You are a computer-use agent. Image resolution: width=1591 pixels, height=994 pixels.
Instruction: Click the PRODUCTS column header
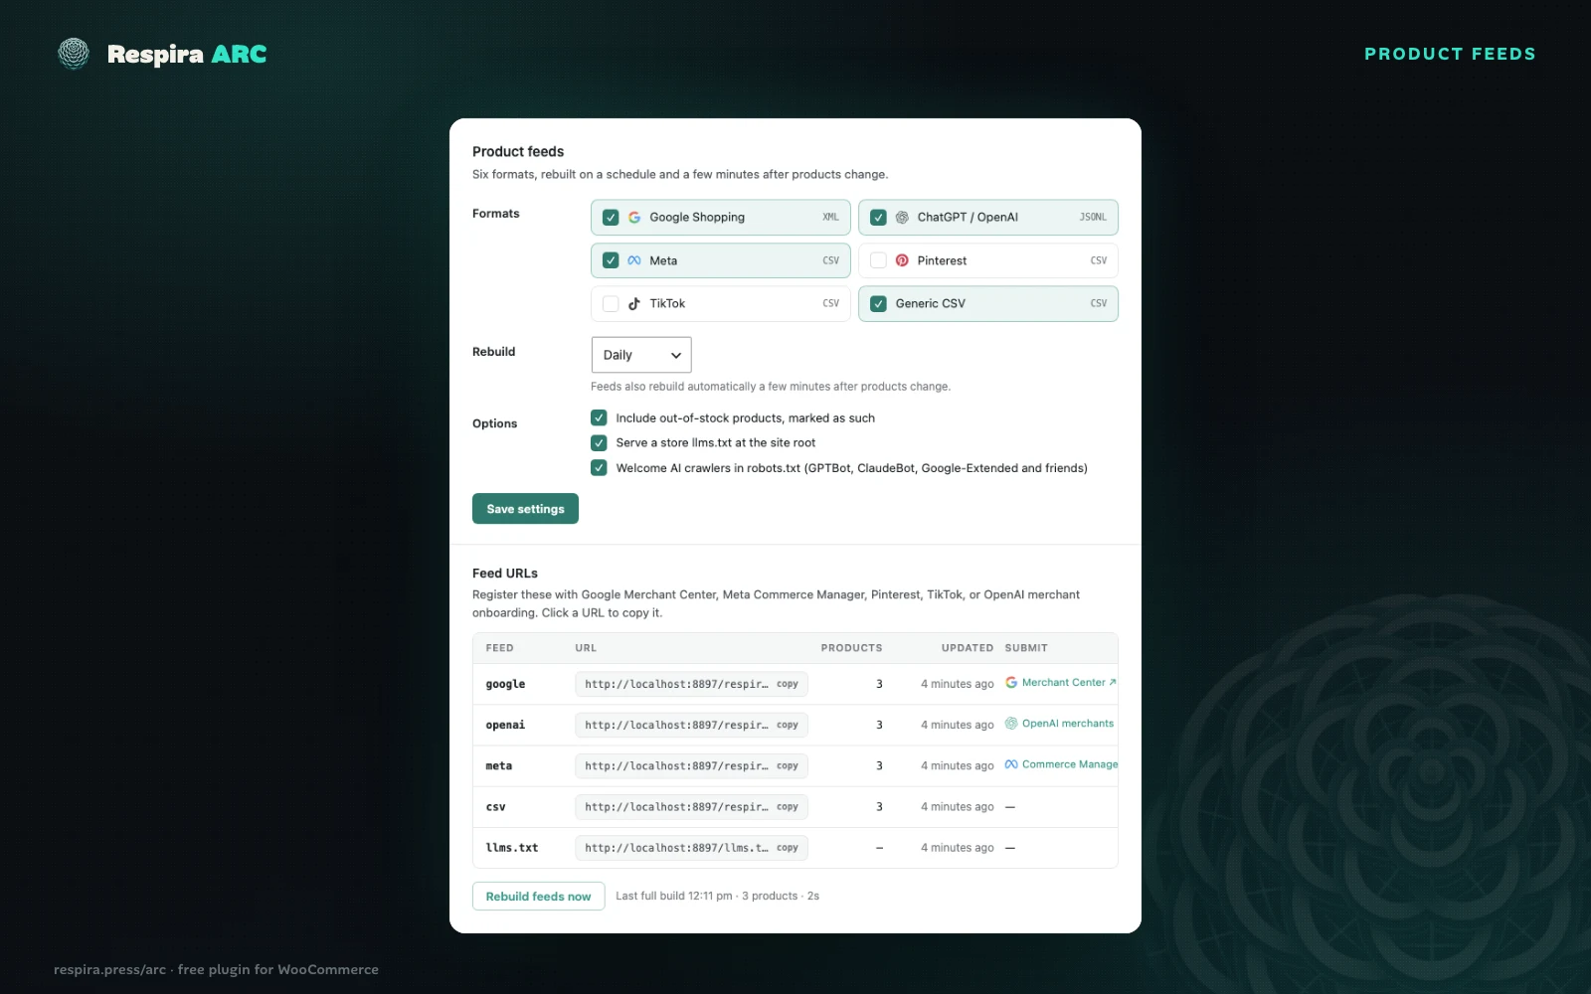pos(851,648)
